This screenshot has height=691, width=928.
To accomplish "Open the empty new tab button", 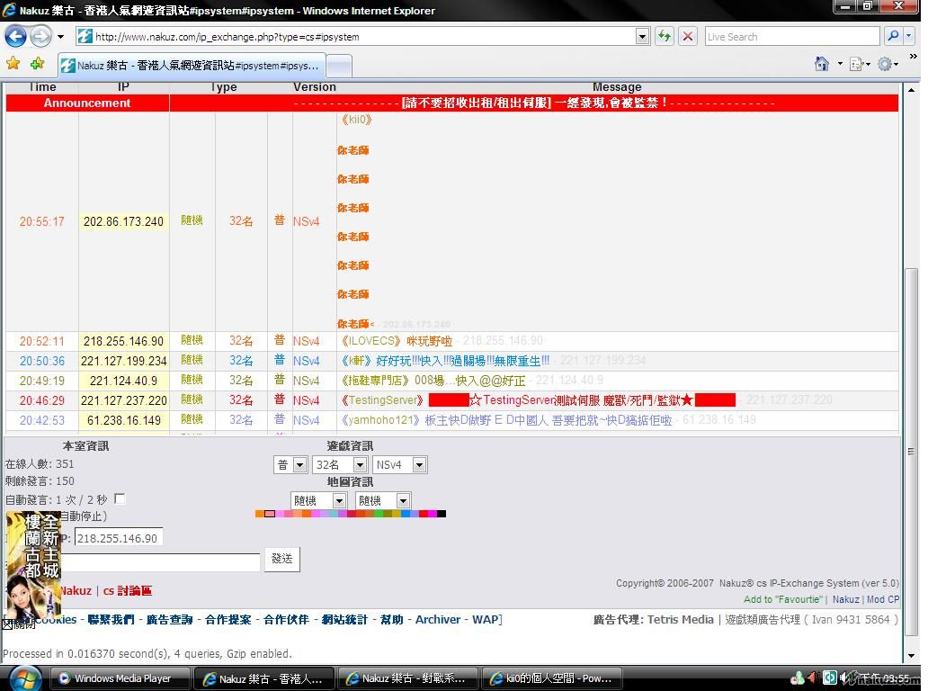I will 338,66.
